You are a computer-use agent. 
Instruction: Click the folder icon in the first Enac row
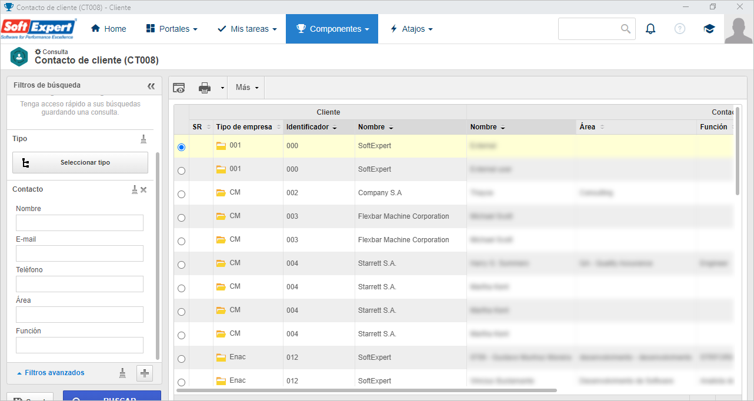(221, 357)
